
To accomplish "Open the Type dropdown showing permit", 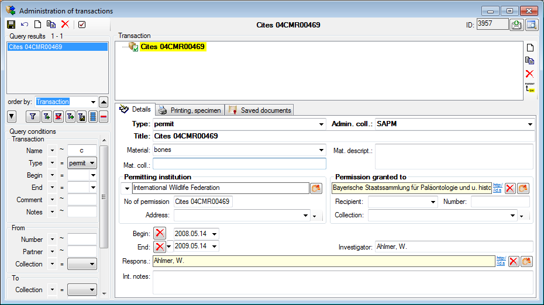I will [x=321, y=124].
